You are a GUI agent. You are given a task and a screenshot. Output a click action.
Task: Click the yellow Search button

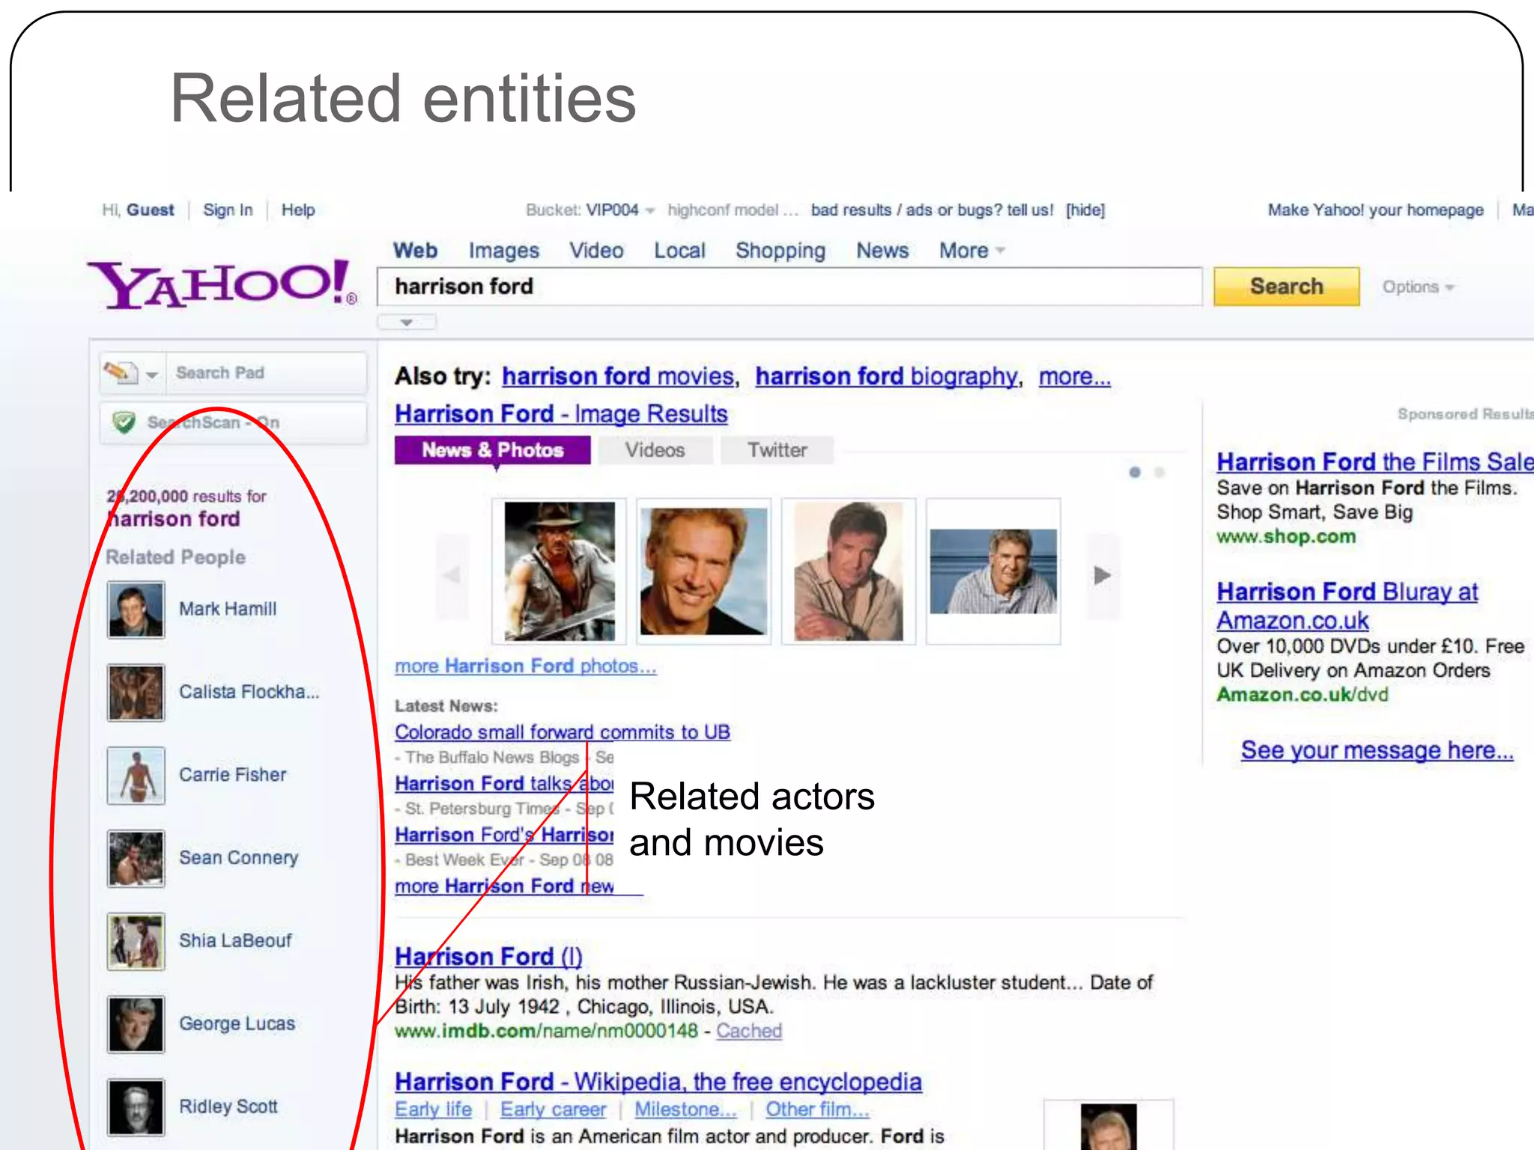point(1286,287)
